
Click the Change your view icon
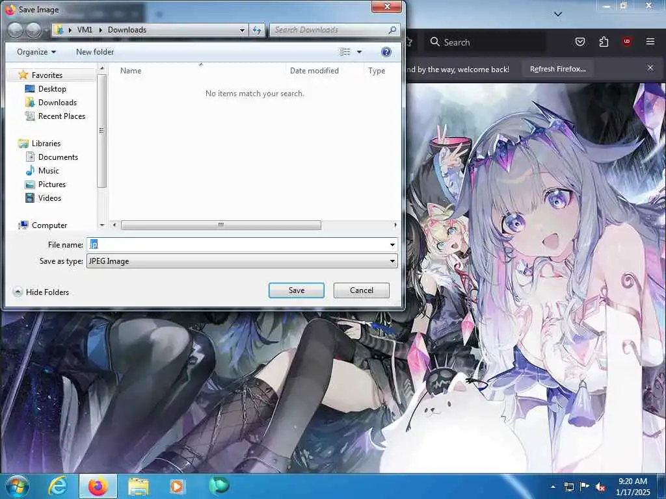click(345, 52)
